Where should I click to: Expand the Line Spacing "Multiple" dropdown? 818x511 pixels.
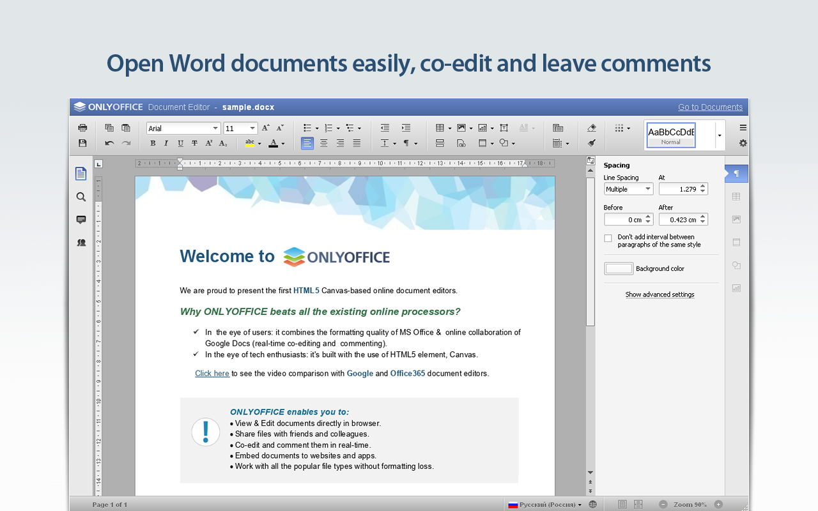(x=647, y=189)
